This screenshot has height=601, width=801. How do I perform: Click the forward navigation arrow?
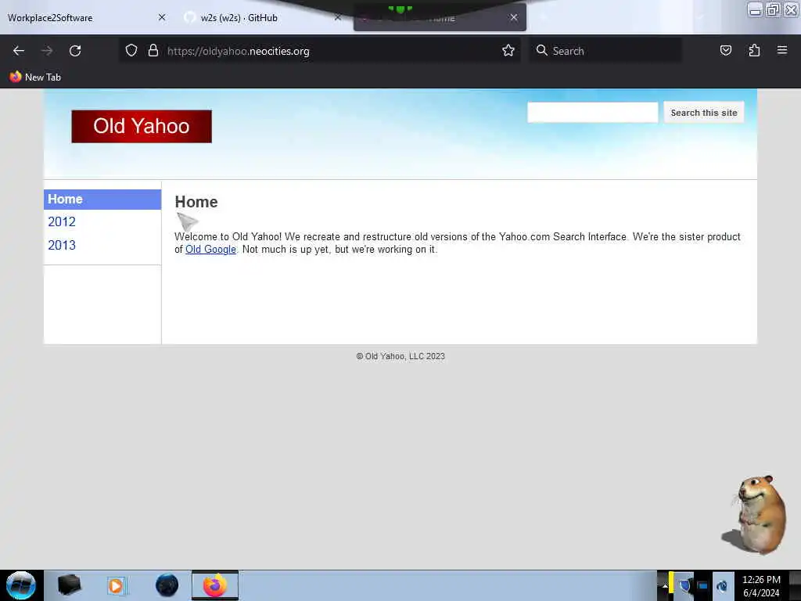click(x=47, y=51)
